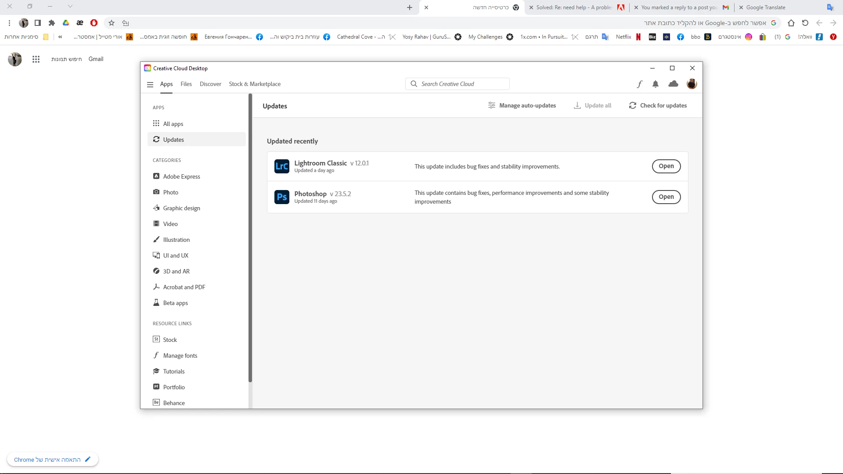Open the account profile avatar
This screenshot has width=843, height=474.
pyautogui.click(x=692, y=84)
